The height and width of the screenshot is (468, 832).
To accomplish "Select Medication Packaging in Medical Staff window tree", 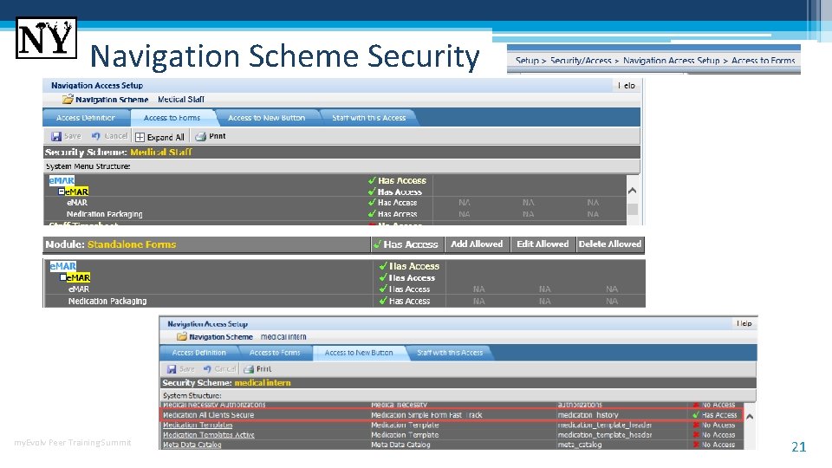I will (105, 214).
